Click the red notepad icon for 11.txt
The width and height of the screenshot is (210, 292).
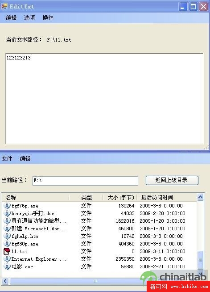pos(7,251)
